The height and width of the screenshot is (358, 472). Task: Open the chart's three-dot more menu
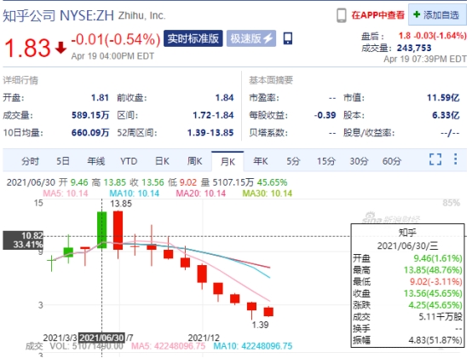(456, 159)
